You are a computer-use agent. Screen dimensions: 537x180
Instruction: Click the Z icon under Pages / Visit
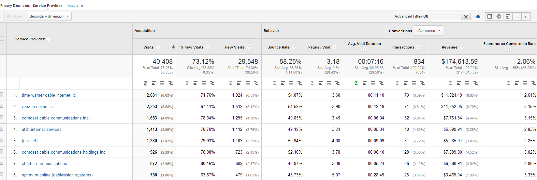[312, 83]
